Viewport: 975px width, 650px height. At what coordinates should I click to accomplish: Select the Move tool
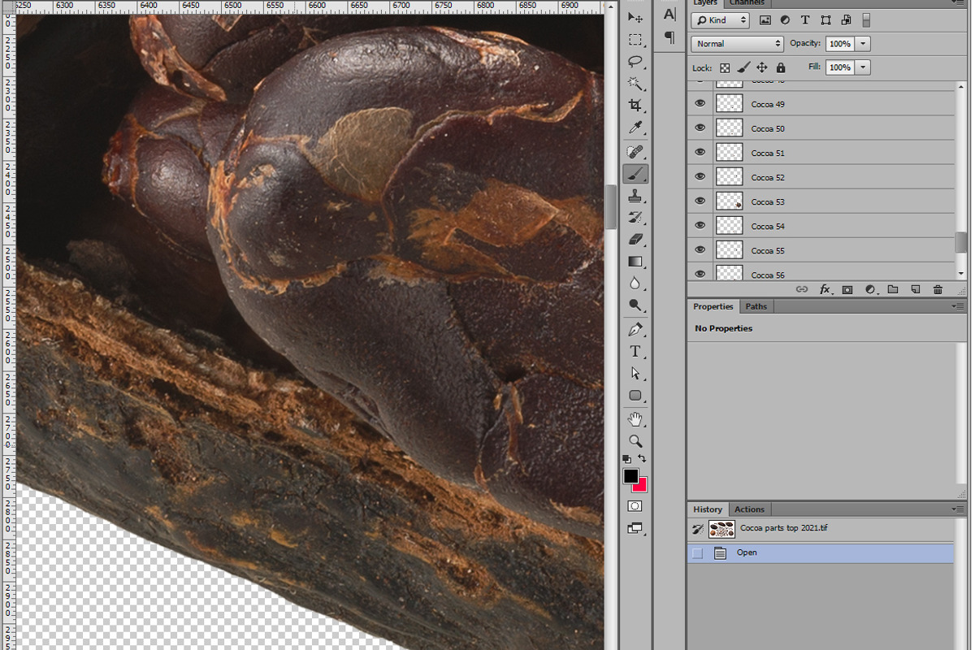635,18
